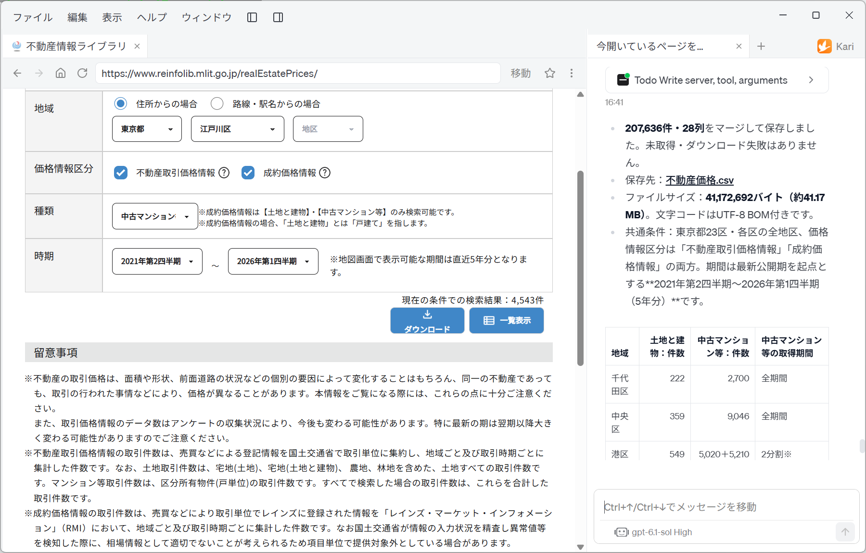Maximize the application window

click(816, 15)
